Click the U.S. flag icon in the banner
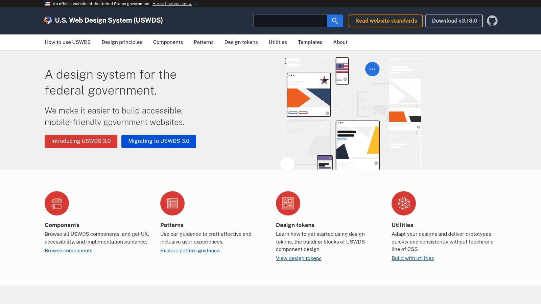The height and width of the screenshot is (304, 541). (x=47, y=4)
